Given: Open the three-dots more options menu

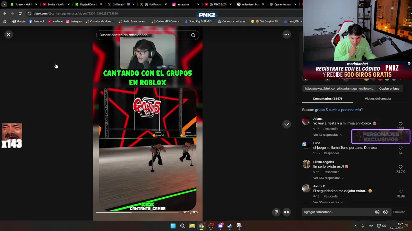Looking at the screenshot, I should pos(286,34).
